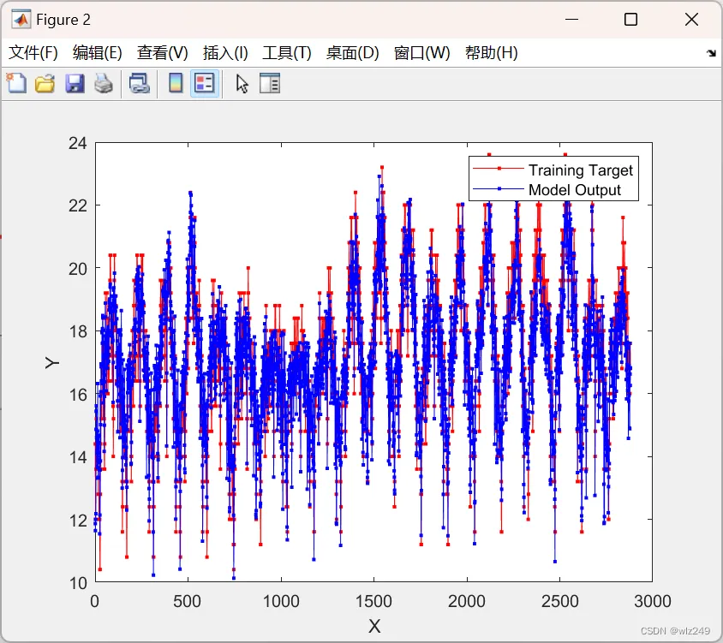Open the 窗口(W) menu

[x=421, y=53]
